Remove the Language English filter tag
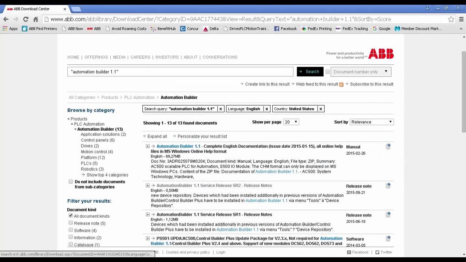Screen dimensions: 466x262 tap(266, 109)
